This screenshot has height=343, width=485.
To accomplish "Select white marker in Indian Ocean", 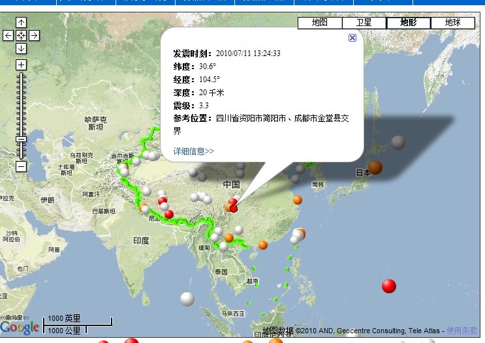I will 187,299.
